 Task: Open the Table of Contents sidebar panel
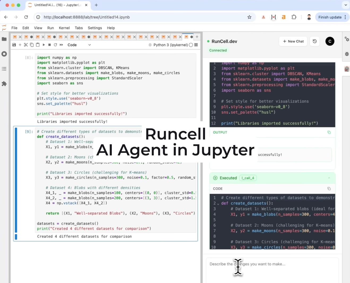click(x=4, y=69)
